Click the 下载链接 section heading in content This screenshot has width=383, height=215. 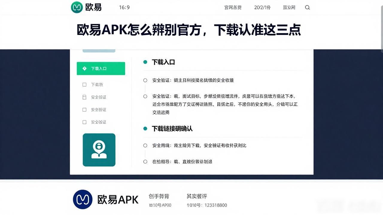pos(172,128)
